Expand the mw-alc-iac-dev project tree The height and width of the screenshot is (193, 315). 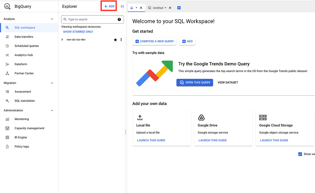pos(62,39)
